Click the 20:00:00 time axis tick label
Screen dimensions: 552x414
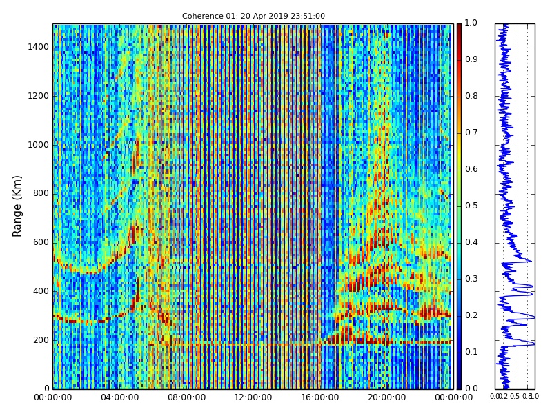pos(386,397)
